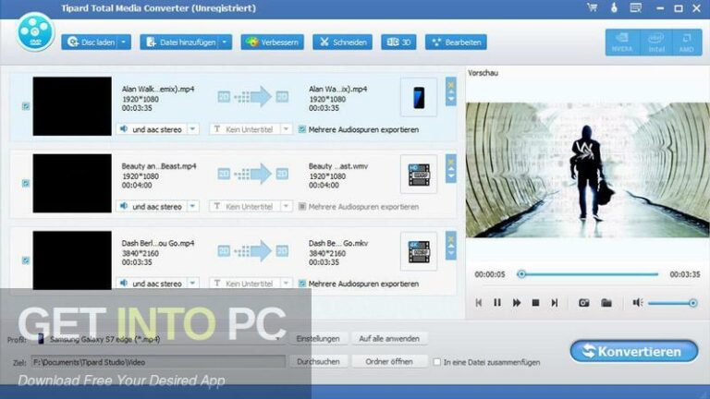Open Kein Untertitel dropdown for Beauty and Beast
Viewport: 710px width, 399px height.
click(286, 207)
